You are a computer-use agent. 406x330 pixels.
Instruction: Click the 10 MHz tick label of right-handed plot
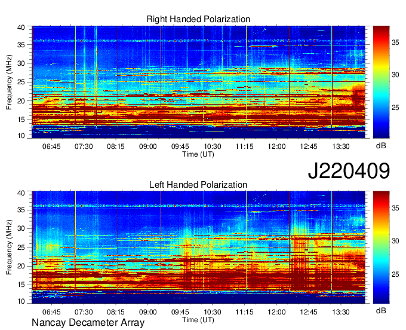[x=21, y=136]
